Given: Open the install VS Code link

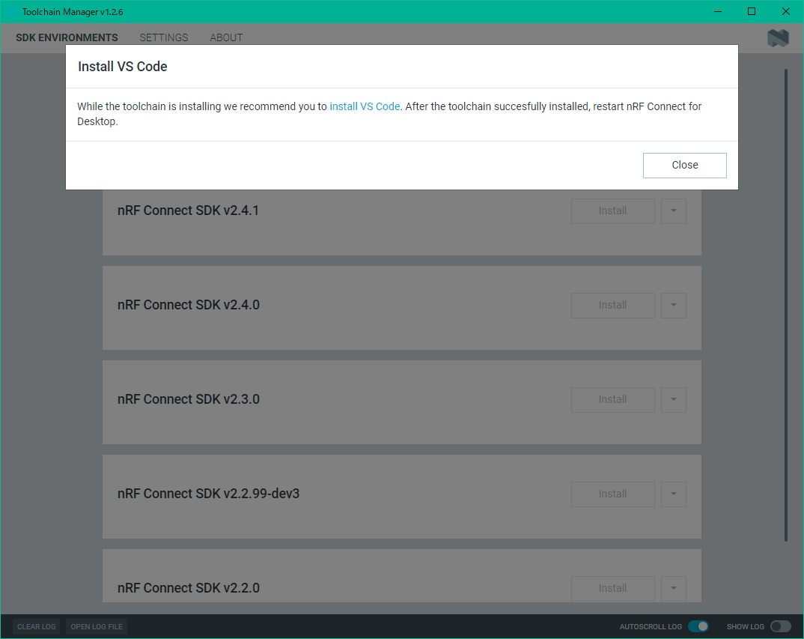Looking at the screenshot, I should pyautogui.click(x=365, y=106).
